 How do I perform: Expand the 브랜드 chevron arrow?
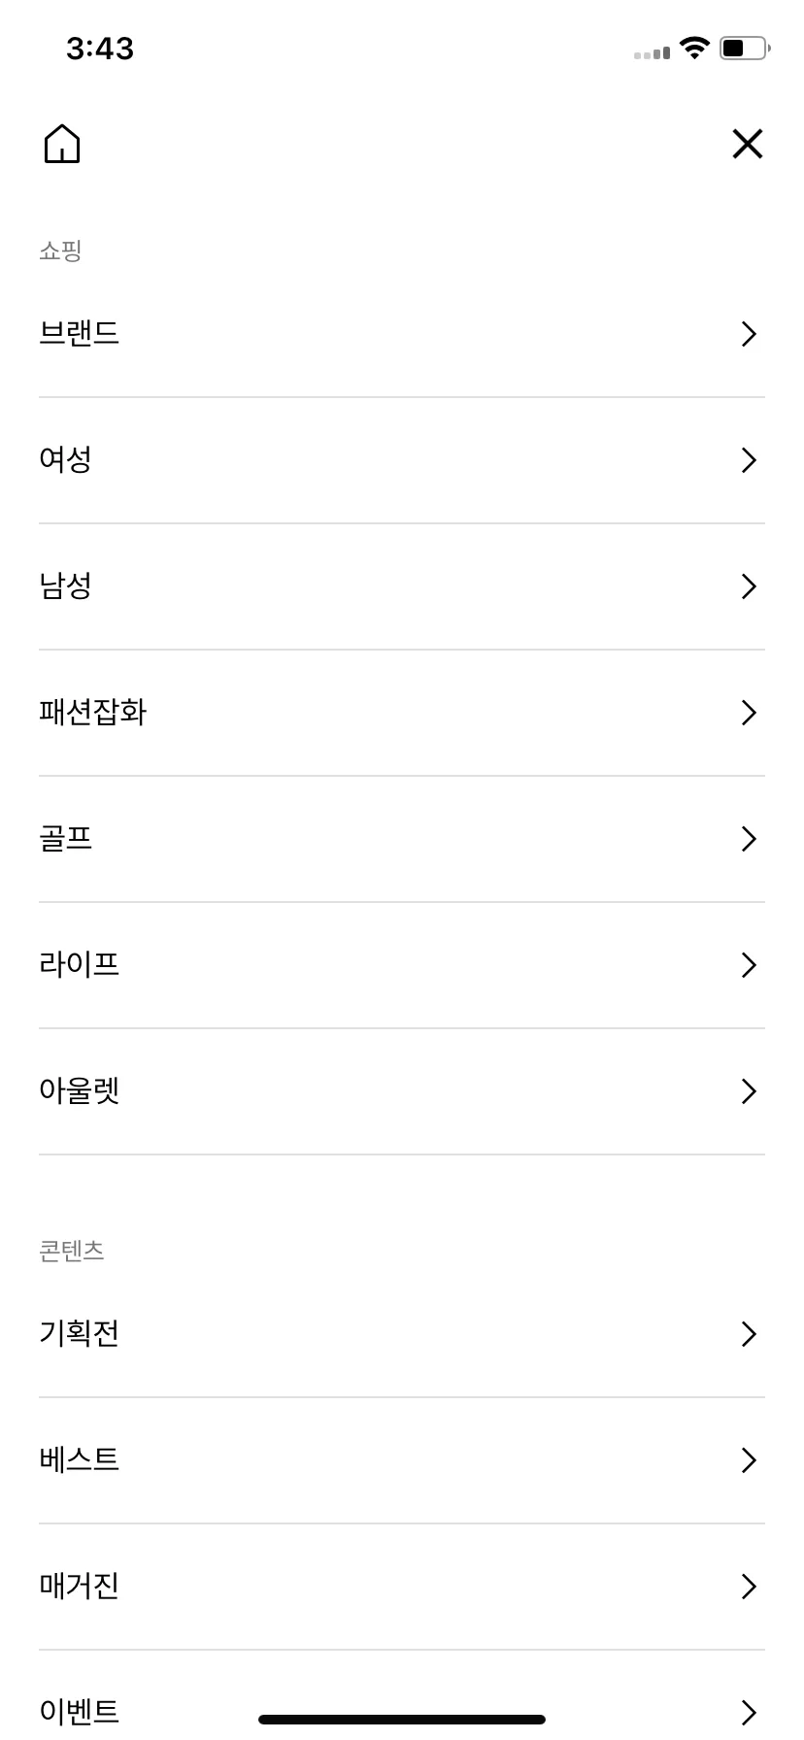(x=749, y=334)
